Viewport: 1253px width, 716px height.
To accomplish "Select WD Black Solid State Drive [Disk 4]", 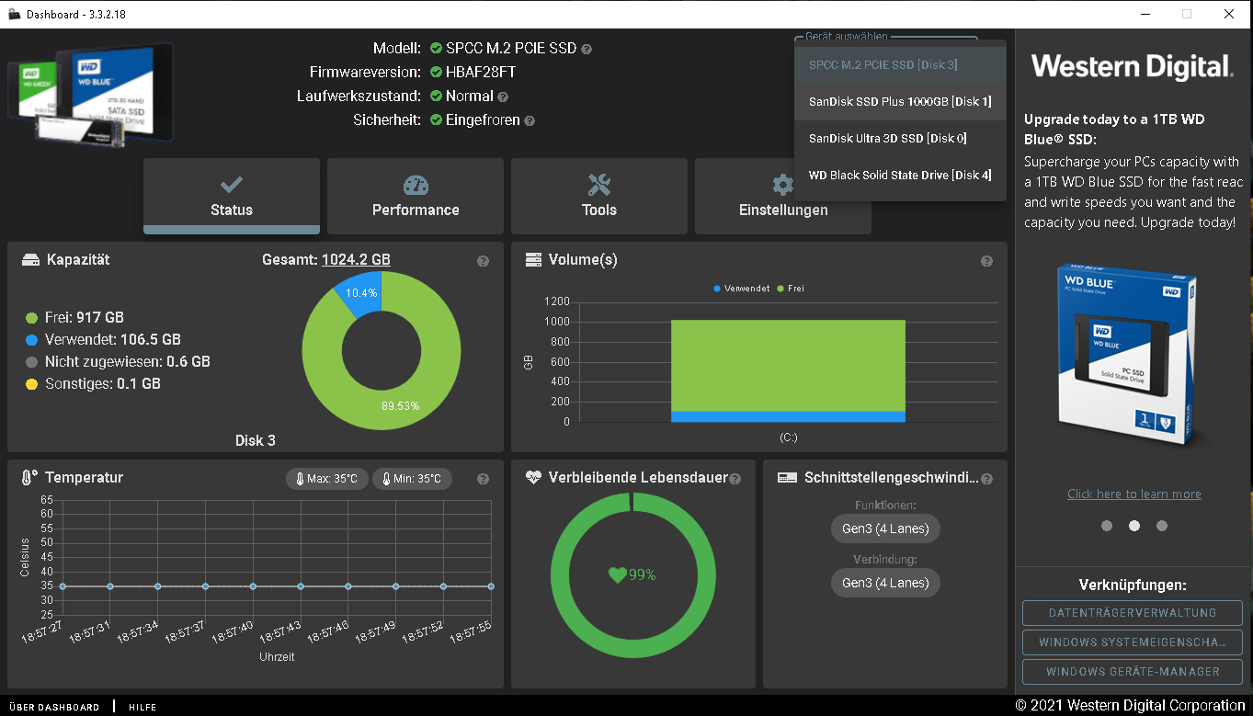I will click(x=900, y=175).
